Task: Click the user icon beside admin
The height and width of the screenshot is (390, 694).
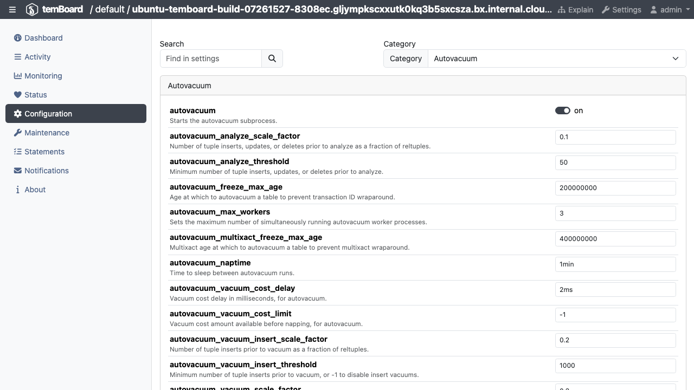Action: [x=653, y=10]
